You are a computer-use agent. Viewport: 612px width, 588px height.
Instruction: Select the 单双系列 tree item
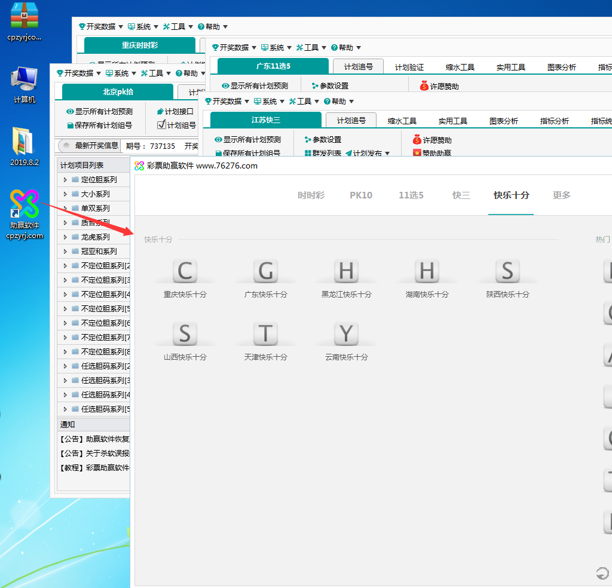tap(95, 209)
